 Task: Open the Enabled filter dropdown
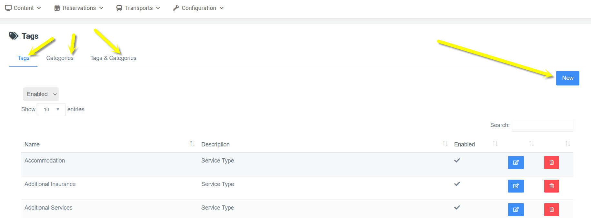(41, 94)
